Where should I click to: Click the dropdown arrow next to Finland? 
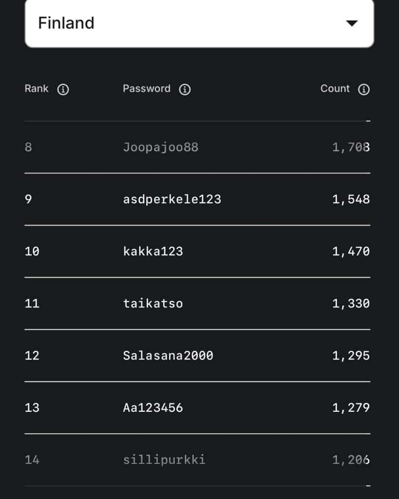coord(352,23)
